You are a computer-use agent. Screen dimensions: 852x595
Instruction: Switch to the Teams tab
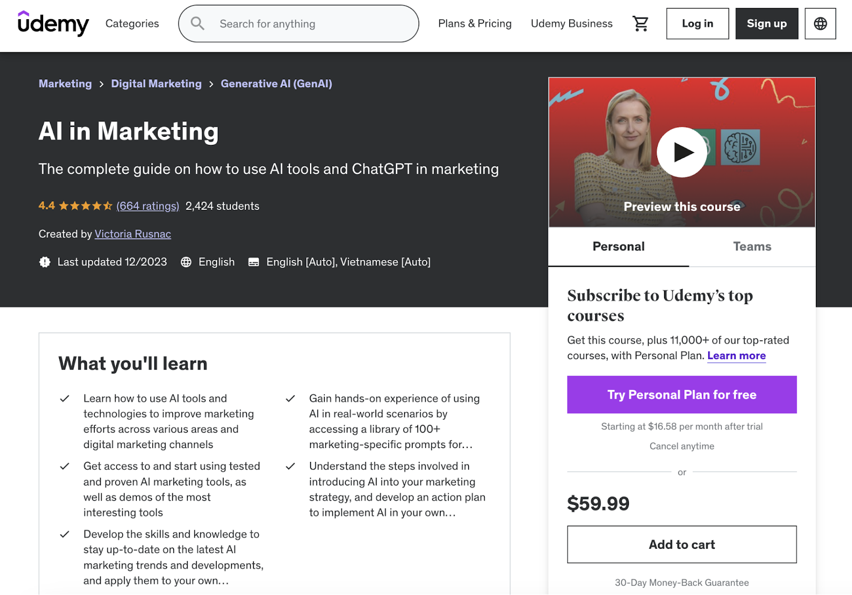click(x=752, y=246)
